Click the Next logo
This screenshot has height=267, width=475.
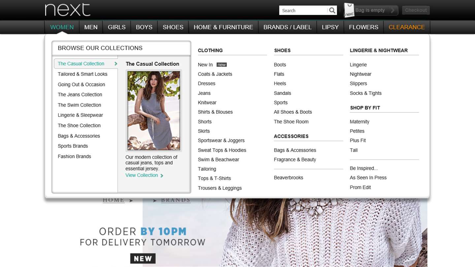coord(68,10)
